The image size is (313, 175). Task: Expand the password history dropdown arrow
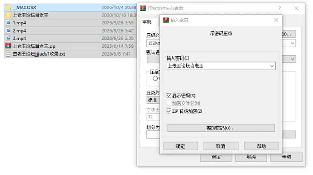tap(272, 66)
